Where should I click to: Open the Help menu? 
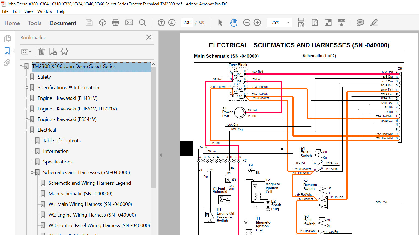[61, 11]
